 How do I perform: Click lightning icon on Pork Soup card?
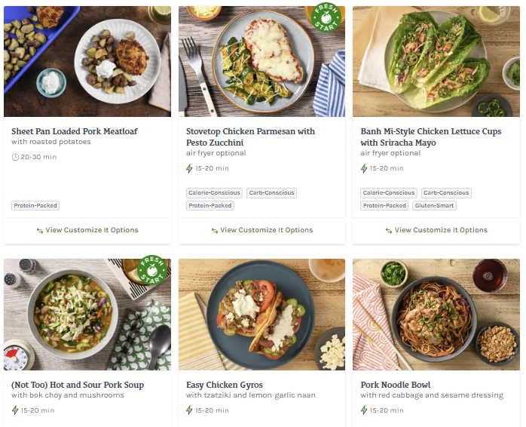(15, 410)
